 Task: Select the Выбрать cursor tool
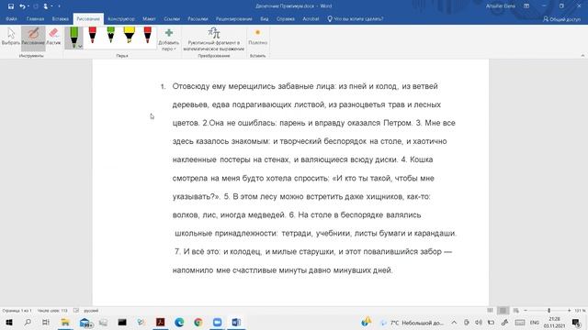coord(11,37)
